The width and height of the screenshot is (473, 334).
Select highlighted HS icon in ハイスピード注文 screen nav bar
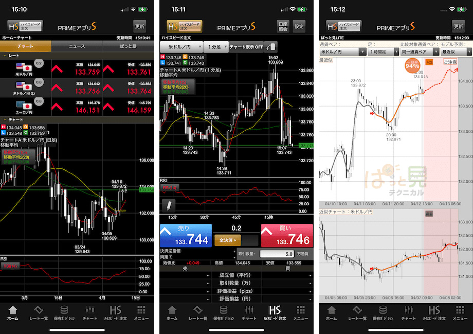click(275, 313)
